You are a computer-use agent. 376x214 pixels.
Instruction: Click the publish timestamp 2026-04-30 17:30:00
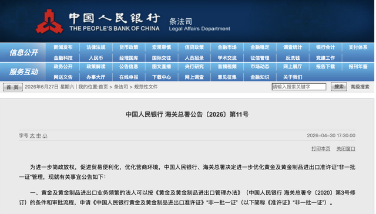click(x=331, y=135)
